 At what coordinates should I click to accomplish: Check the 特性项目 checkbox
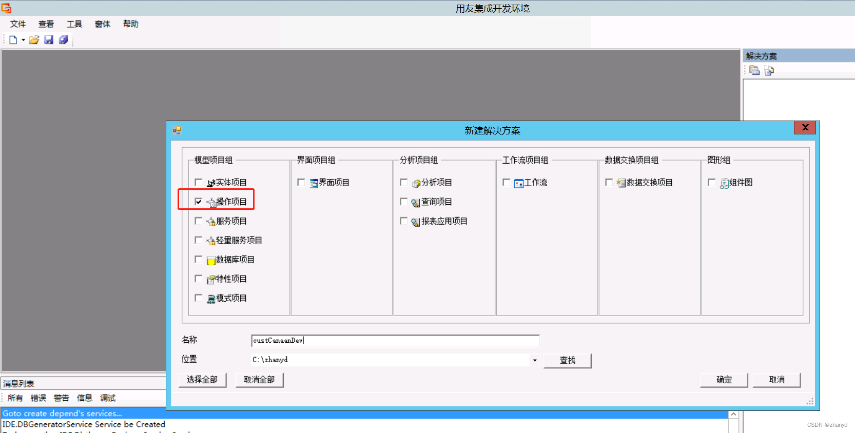(x=199, y=279)
